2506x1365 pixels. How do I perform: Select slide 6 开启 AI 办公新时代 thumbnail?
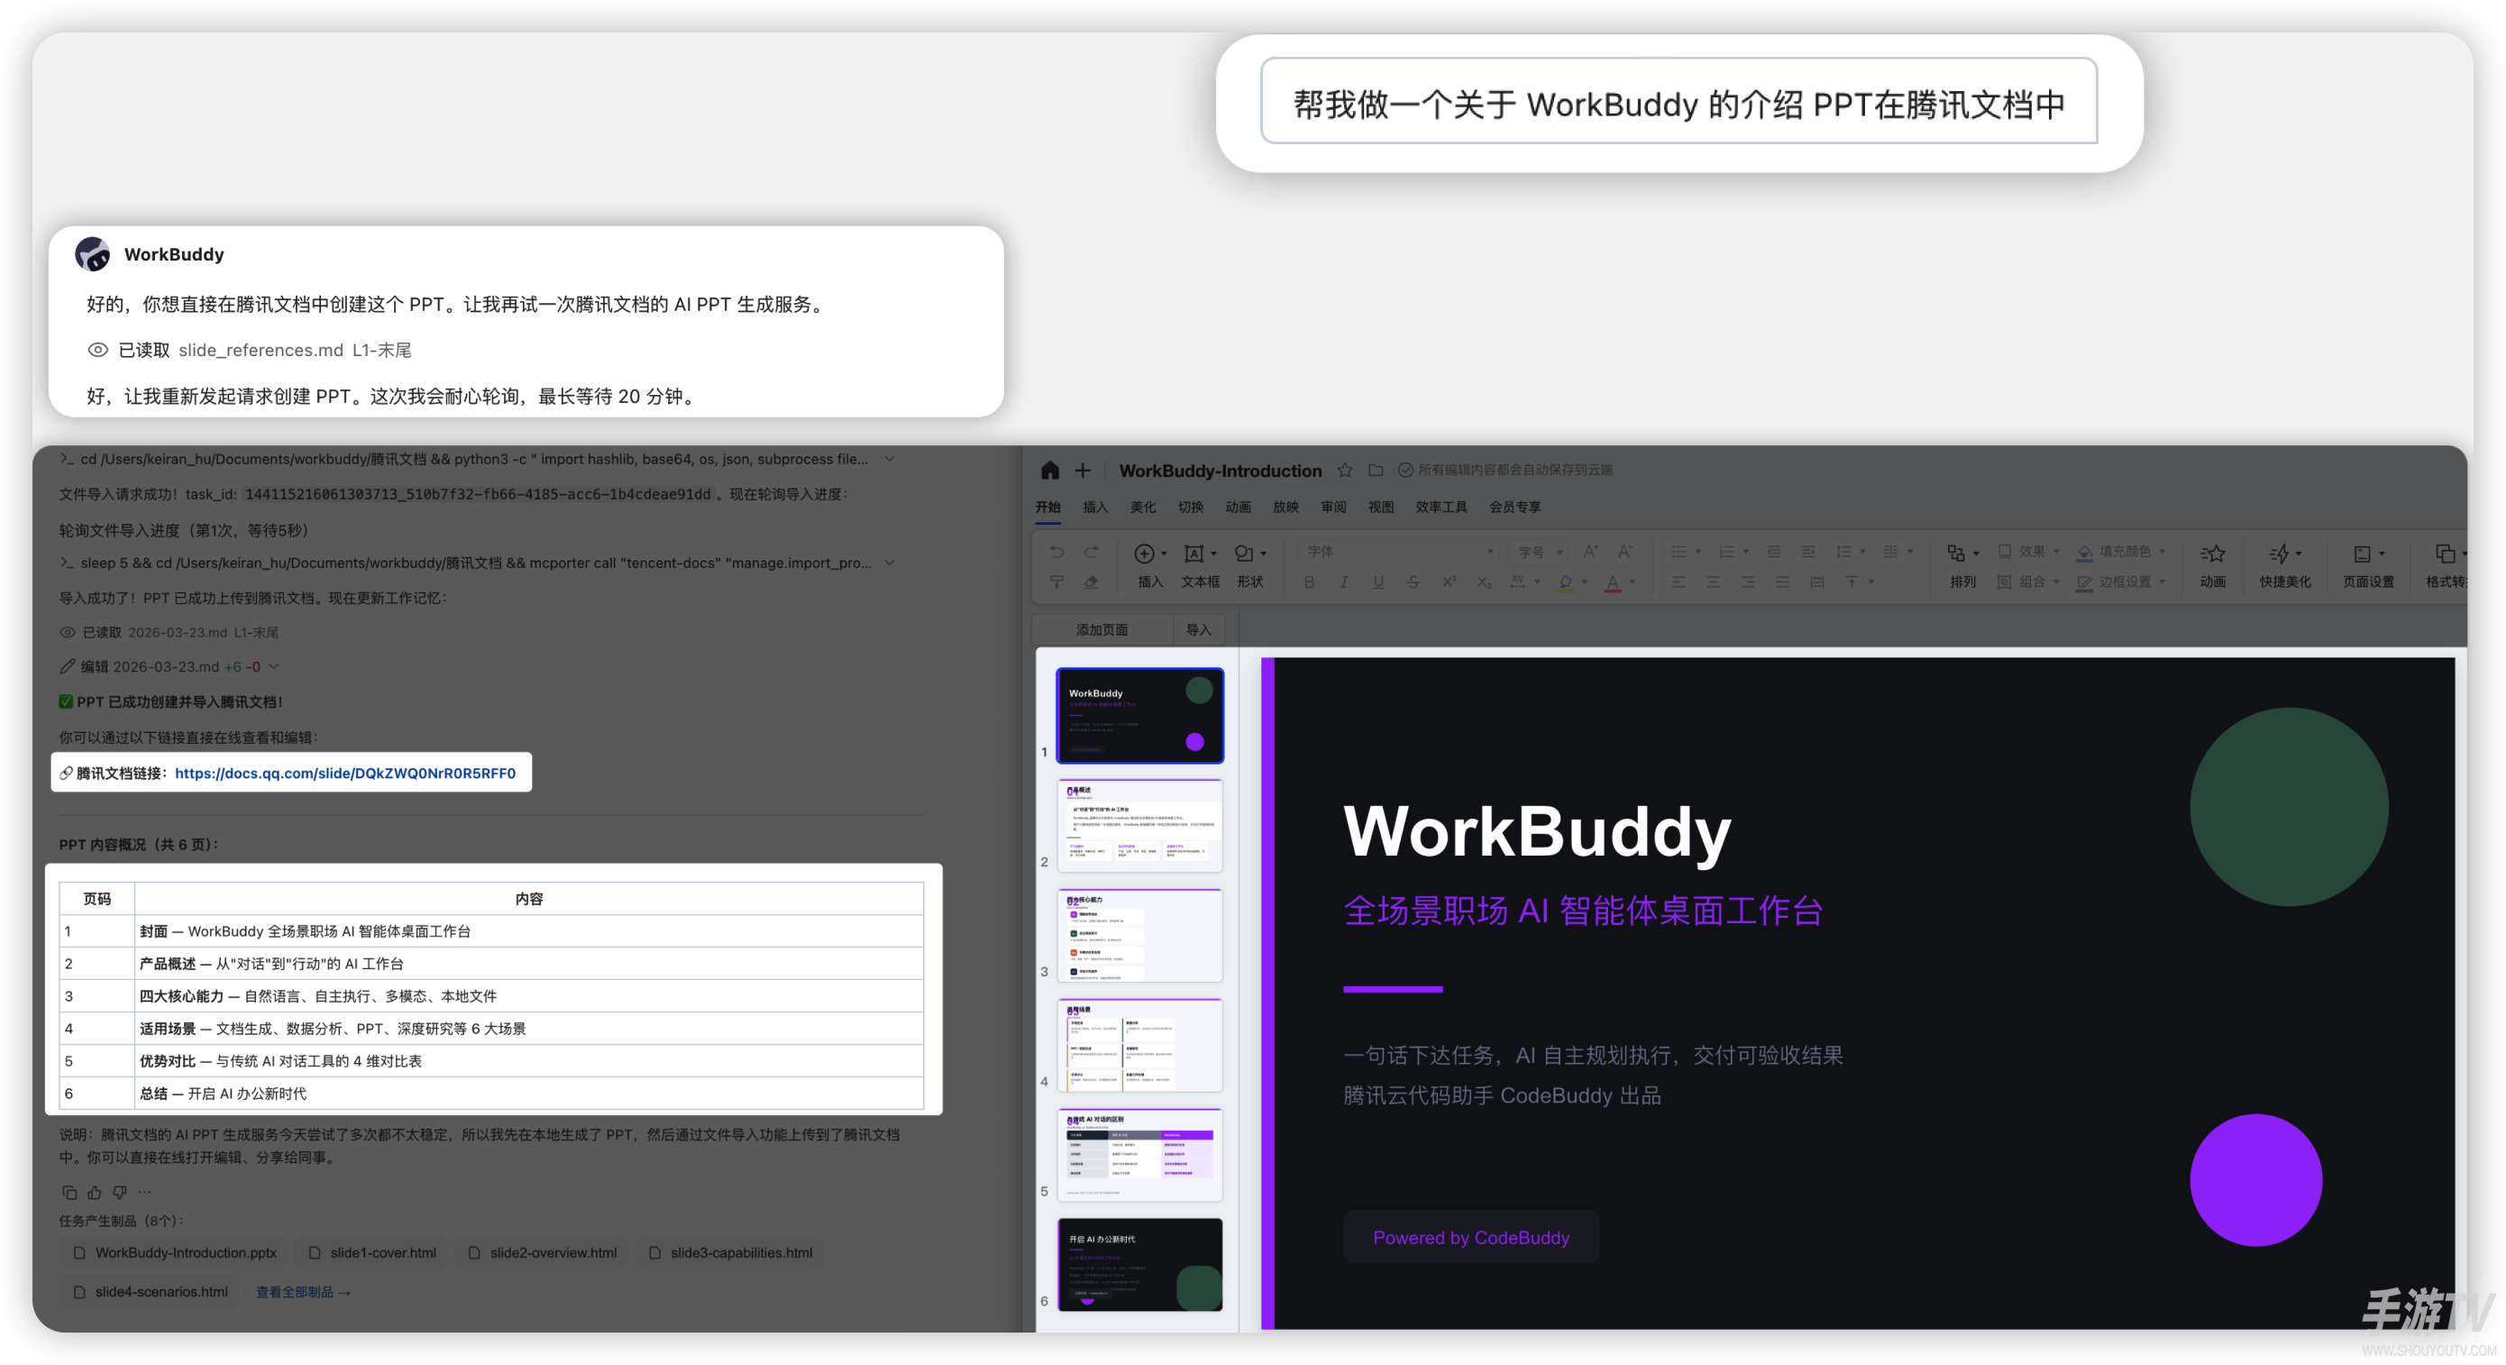click(1140, 1265)
